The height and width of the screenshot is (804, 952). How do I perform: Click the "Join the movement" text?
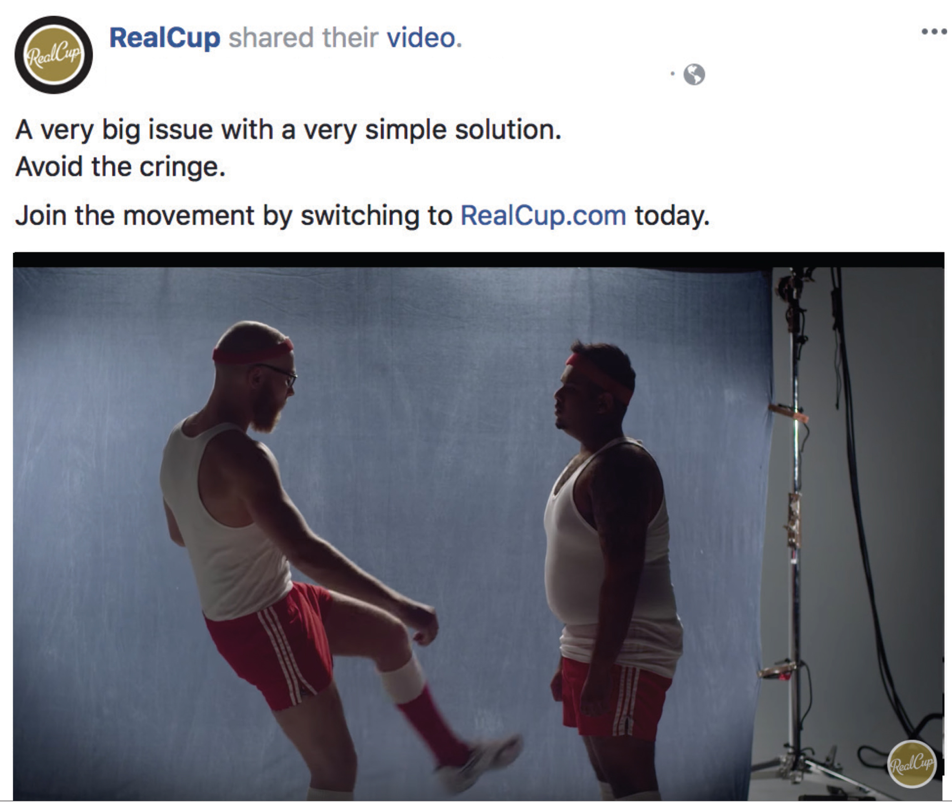[x=135, y=215]
